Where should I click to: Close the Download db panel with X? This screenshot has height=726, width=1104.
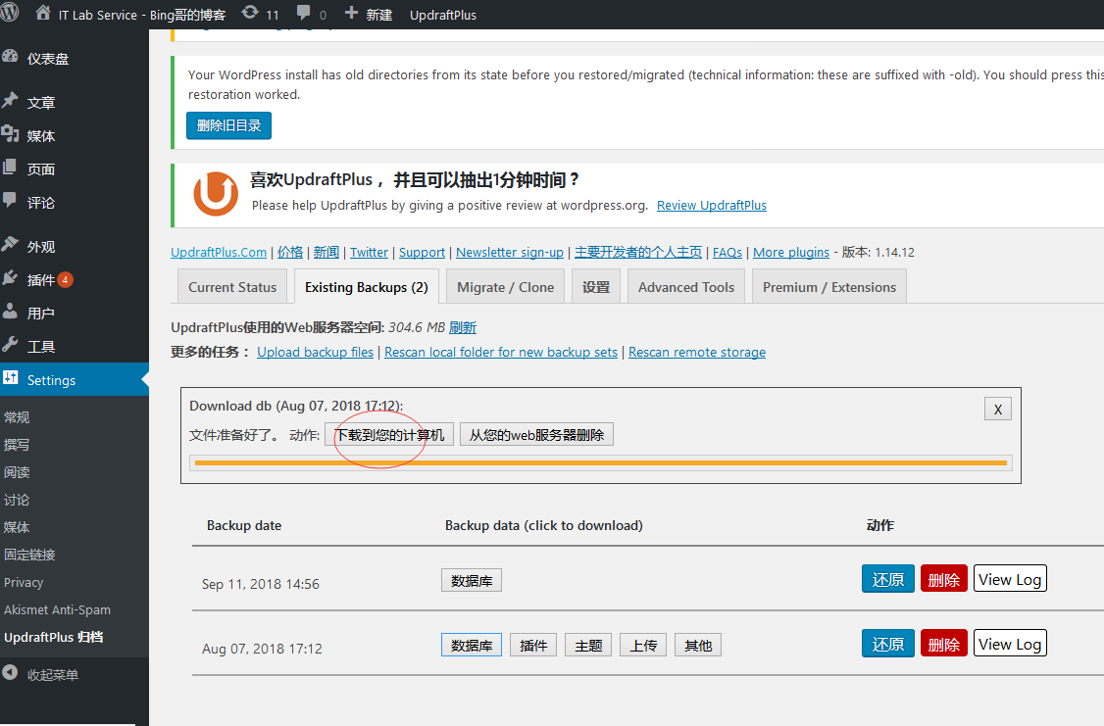click(x=998, y=410)
